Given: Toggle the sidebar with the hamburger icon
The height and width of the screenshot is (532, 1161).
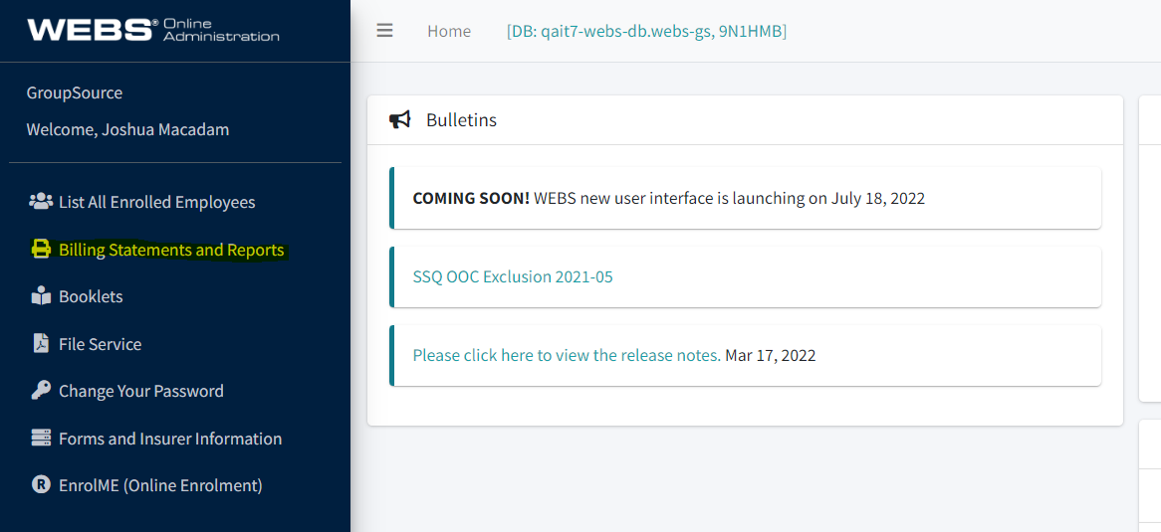Looking at the screenshot, I should 384,31.
